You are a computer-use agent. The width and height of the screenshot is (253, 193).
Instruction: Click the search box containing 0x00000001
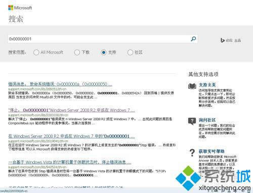[103, 39]
